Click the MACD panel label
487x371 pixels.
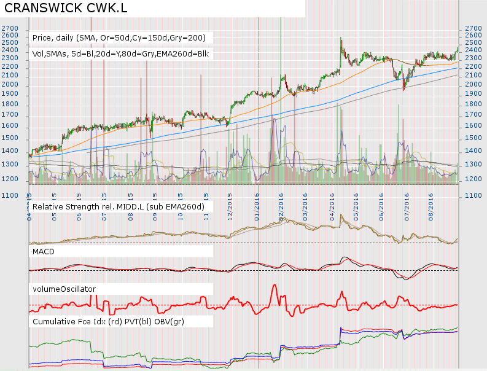(x=44, y=252)
